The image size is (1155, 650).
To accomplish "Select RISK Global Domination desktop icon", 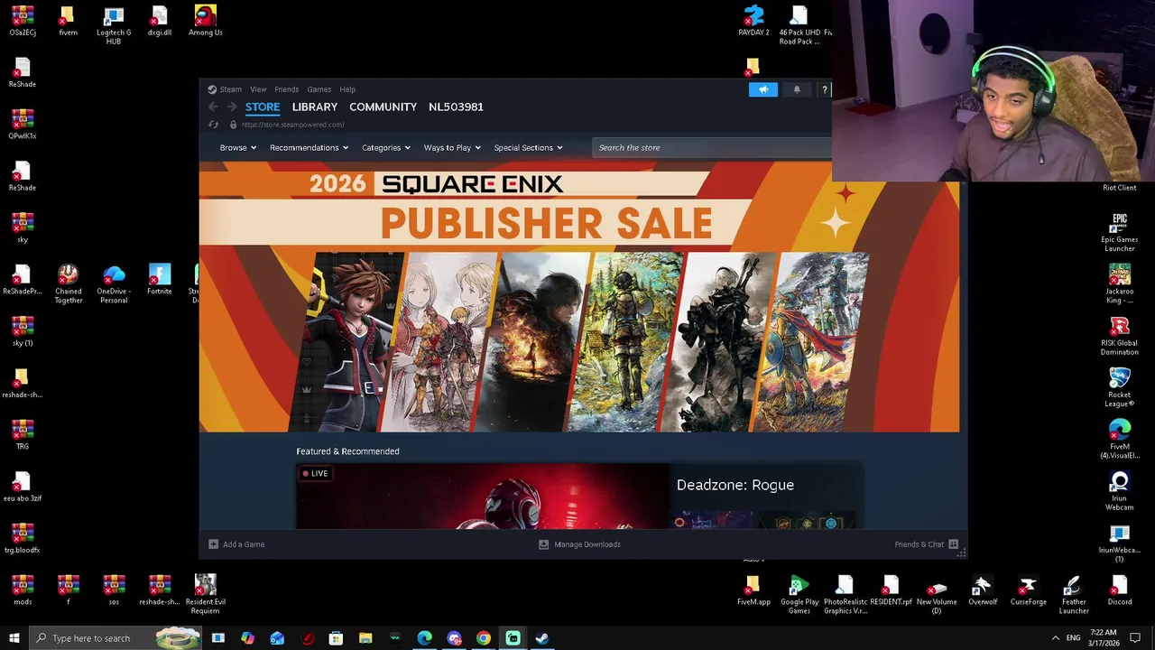I will point(1119,336).
